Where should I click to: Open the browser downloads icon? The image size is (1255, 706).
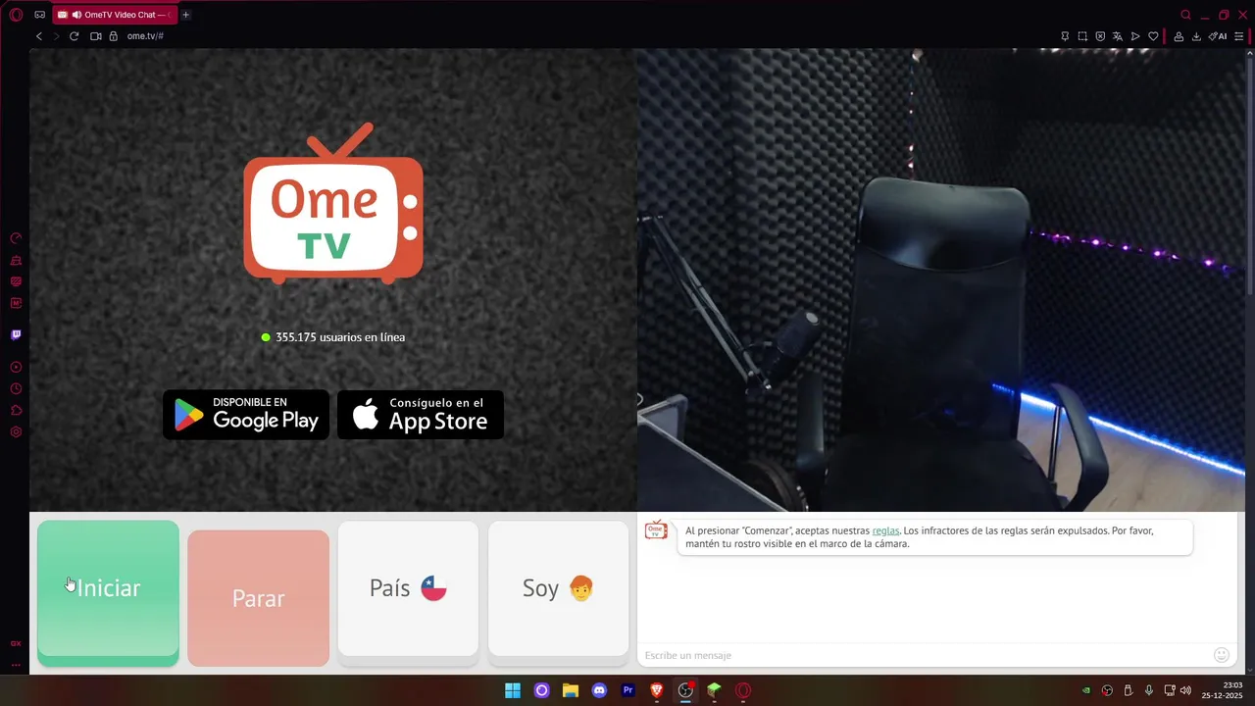[x=1196, y=36]
